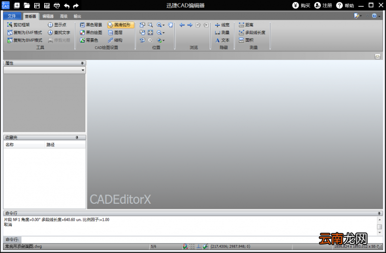This screenshot has width=386, height=253.
Task: Click 注册 register button
Action: tap(323, 5)
